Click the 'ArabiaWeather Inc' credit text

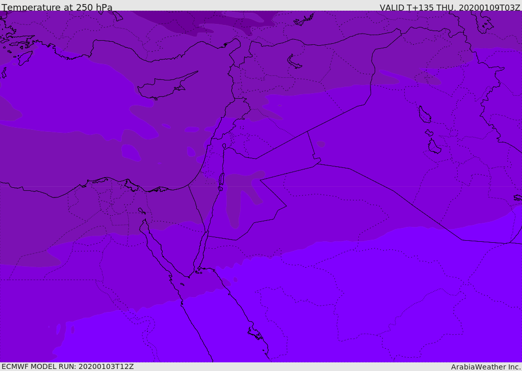coord(486,367)
